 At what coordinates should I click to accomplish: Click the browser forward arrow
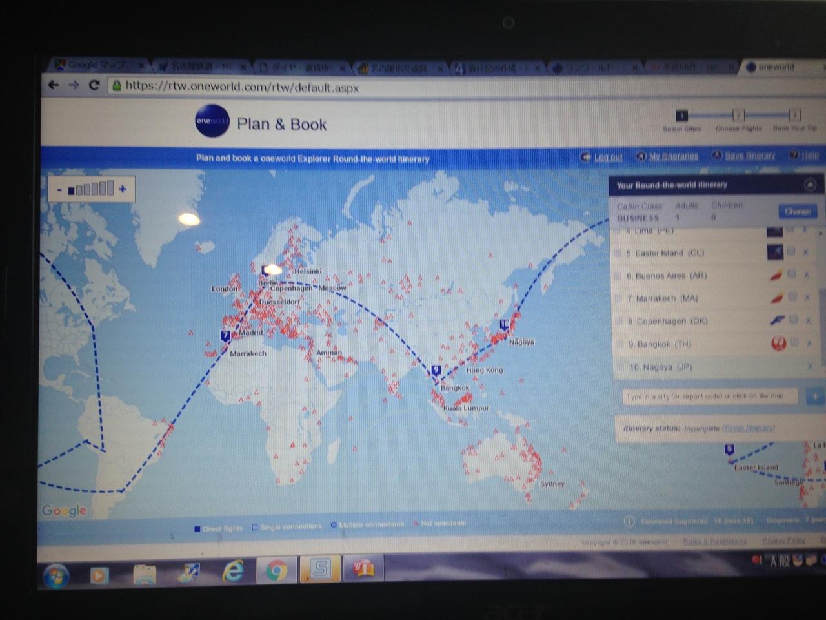click(x=74, y=85)
